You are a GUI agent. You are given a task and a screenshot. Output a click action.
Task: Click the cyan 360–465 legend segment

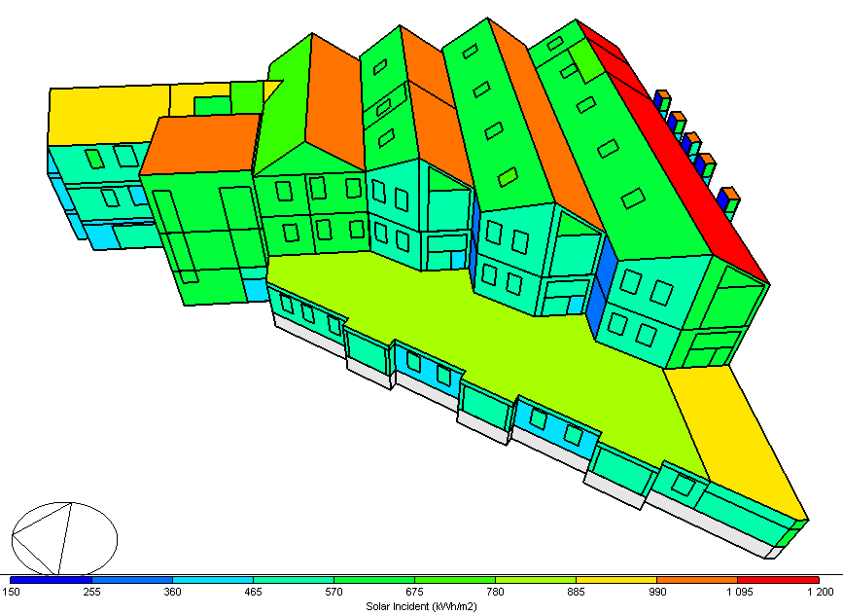(212, 580)
